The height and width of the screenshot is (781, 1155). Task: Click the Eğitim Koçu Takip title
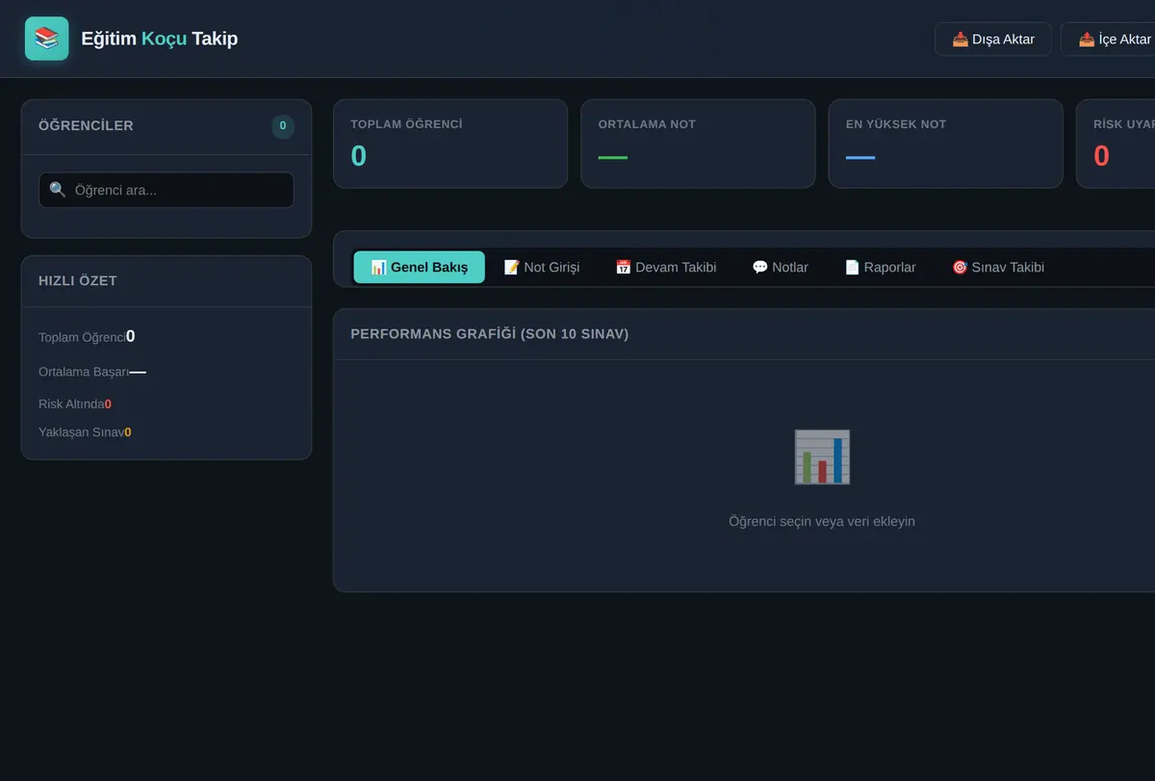coord(160,39)
